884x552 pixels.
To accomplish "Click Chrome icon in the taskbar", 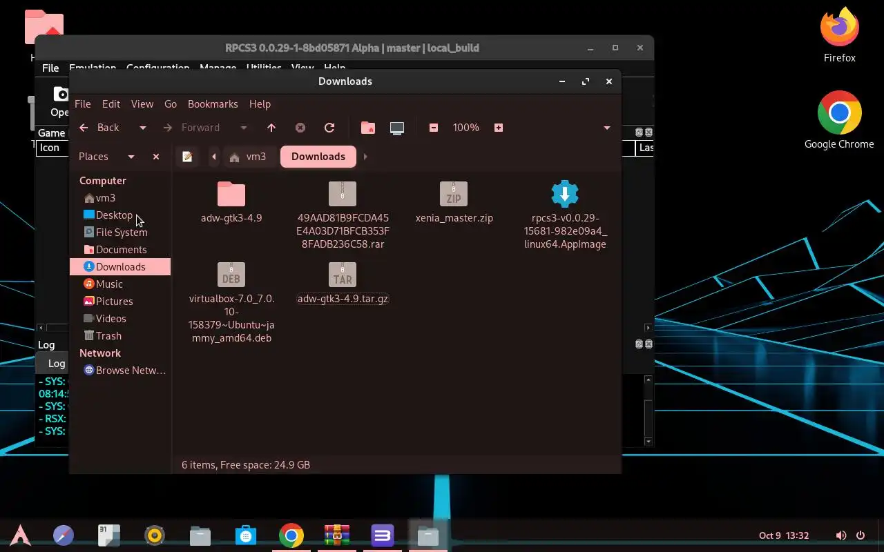I will [291, 535].
